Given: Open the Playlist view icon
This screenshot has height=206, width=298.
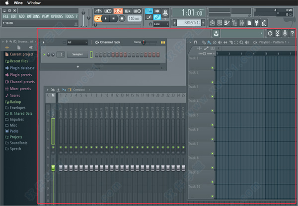Looking at the screenshot, I should click(x=212, y=23).
